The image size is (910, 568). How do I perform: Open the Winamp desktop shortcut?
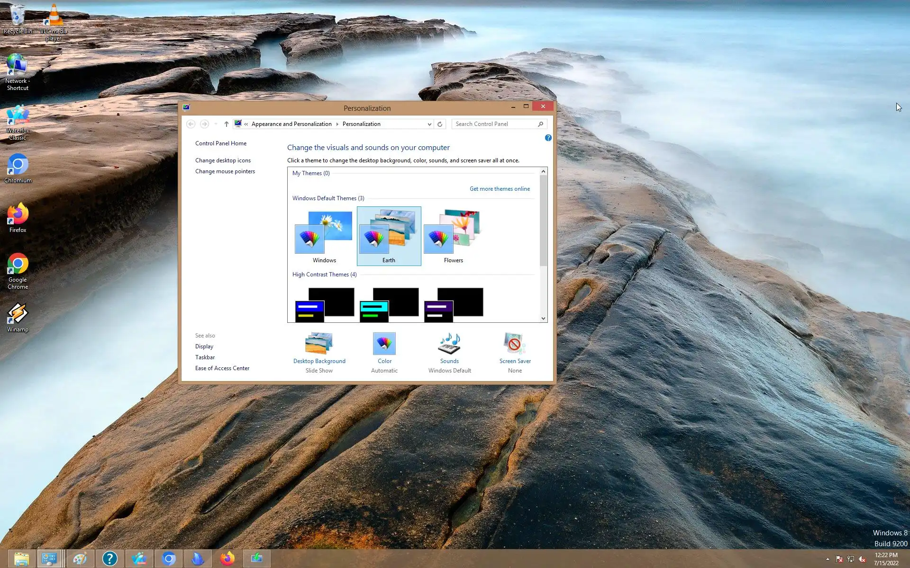tap(18, 317)
